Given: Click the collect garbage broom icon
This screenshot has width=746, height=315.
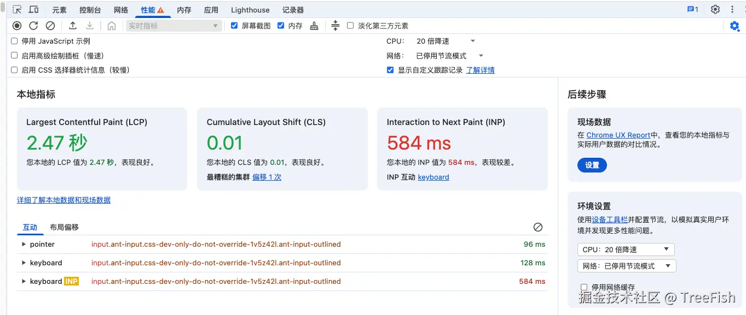Looking at the screenshot, I should point(314,26).
